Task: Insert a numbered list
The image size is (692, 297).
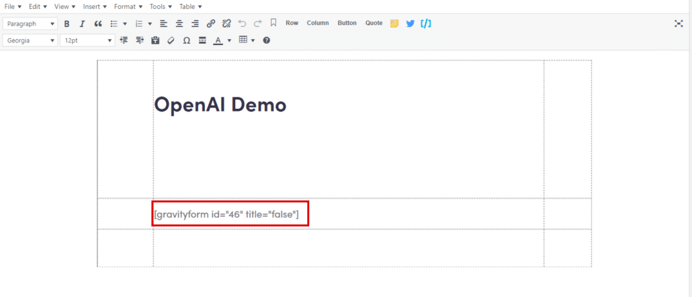Action: click(x=138, y=24)
